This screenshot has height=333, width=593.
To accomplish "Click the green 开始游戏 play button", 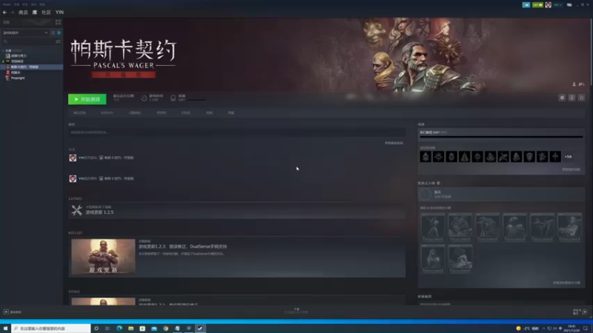I will (x=87, y=99).
